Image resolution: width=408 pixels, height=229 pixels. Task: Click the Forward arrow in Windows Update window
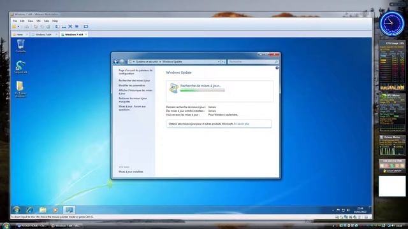coord(122,62)
